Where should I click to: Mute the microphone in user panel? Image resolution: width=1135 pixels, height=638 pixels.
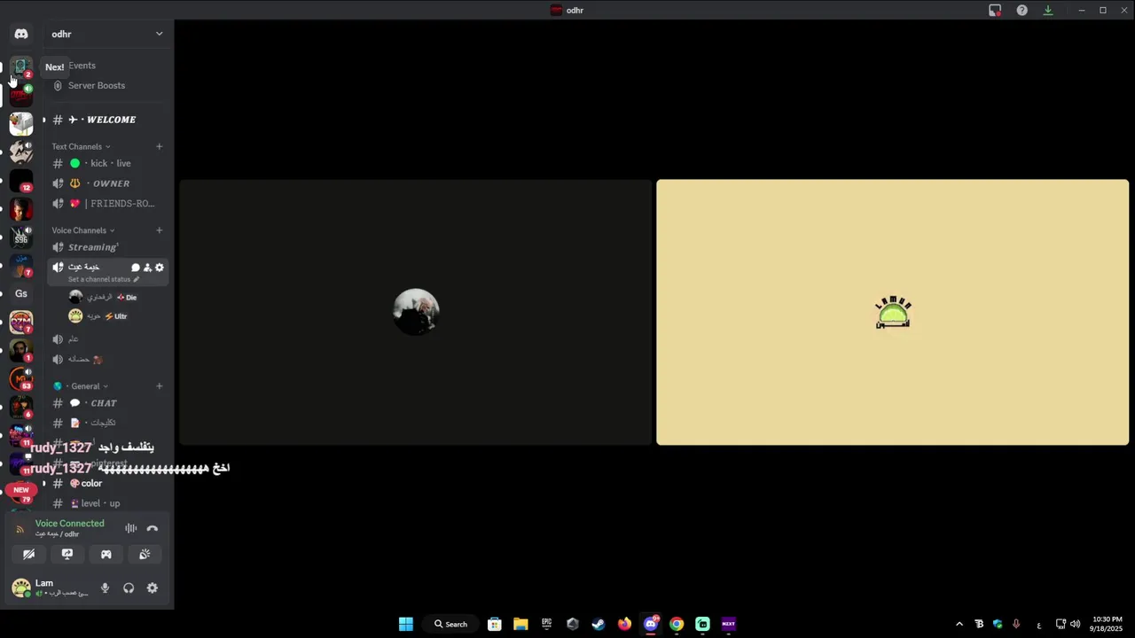pos(105,587)
